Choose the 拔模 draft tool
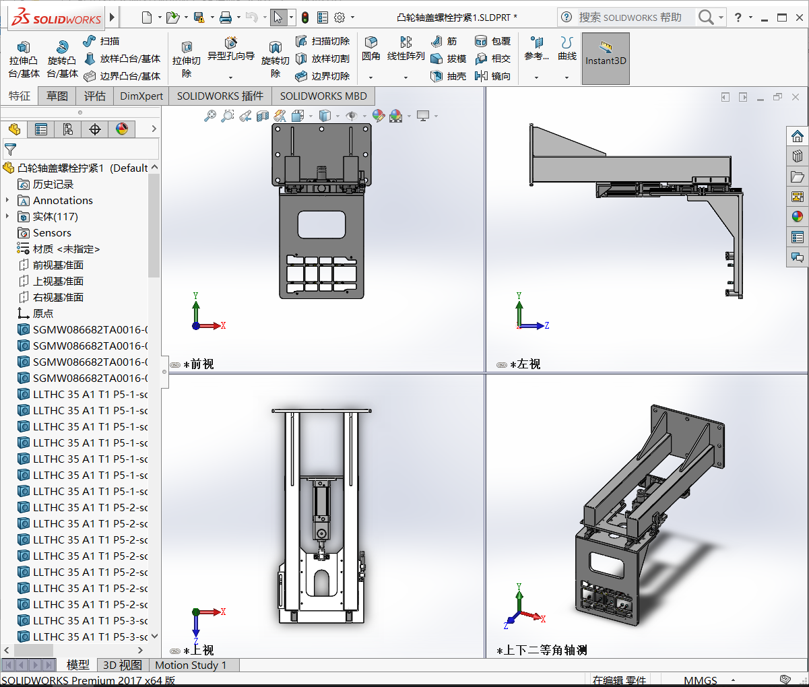Viewport: 809px width, 687px height. [448, 59]
